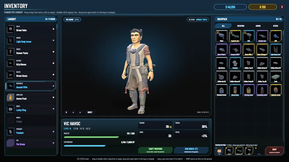The height and width of the screenshot is (162, 289).
Task: Select the Ammo Pack loadout slot
Action: tap(31, 97)
